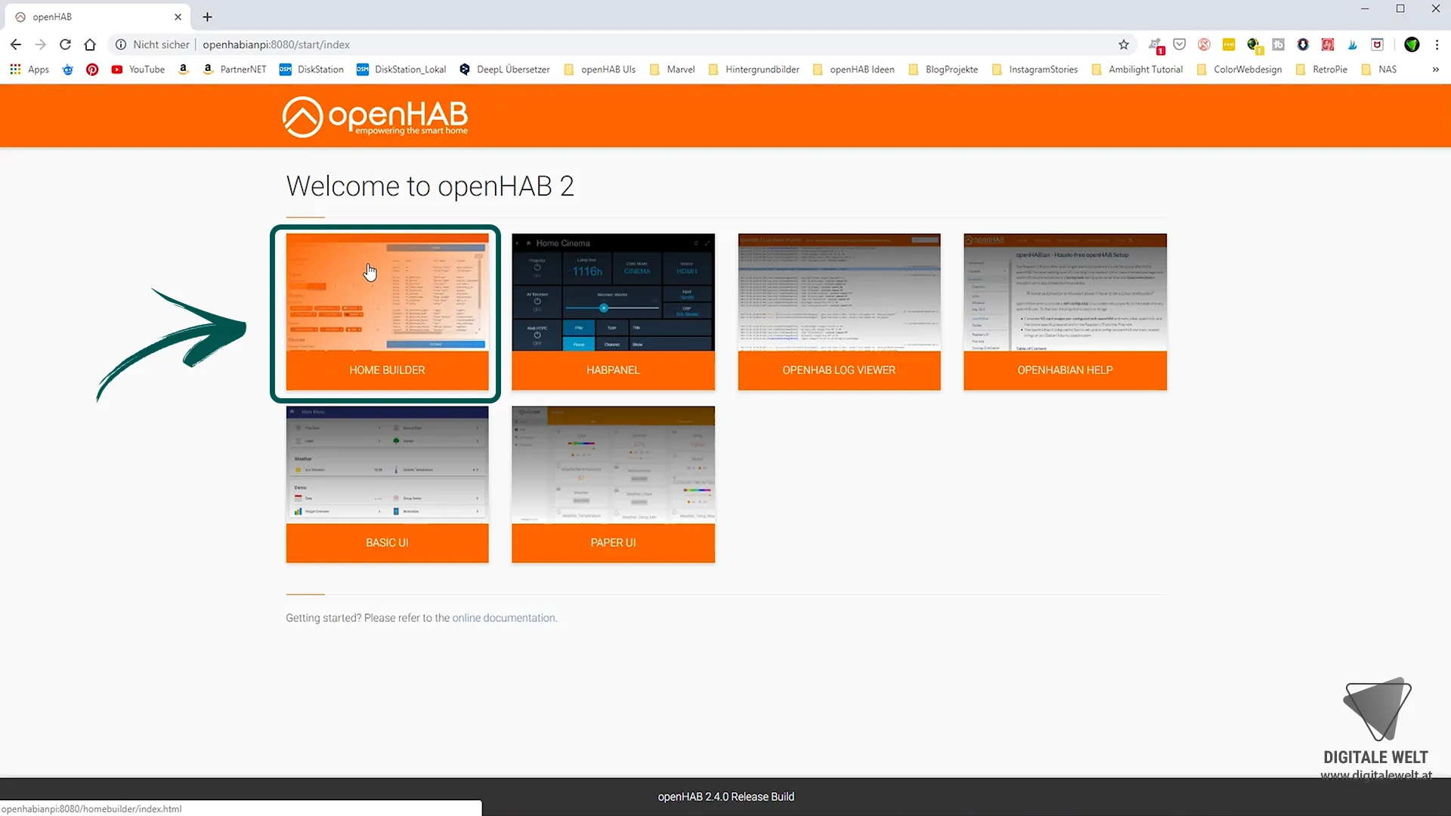Click the browser Back arrow

tap(16, 45)
